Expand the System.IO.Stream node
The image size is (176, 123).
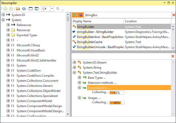[x=74, y=63]
